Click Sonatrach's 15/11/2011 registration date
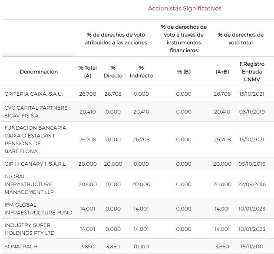 pos(251,247)
